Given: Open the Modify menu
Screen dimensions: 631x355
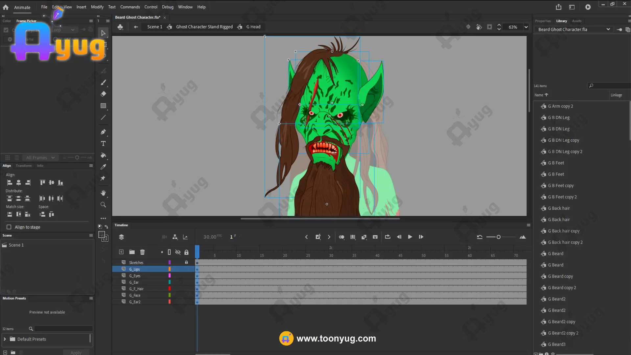Looking at the screenshot, I should coord(97,7).
